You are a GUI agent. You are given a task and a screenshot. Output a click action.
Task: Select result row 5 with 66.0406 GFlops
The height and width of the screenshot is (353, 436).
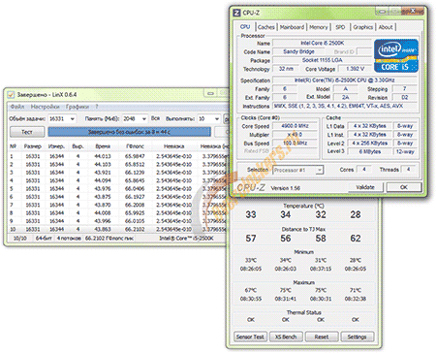click(x=118, y=189)
